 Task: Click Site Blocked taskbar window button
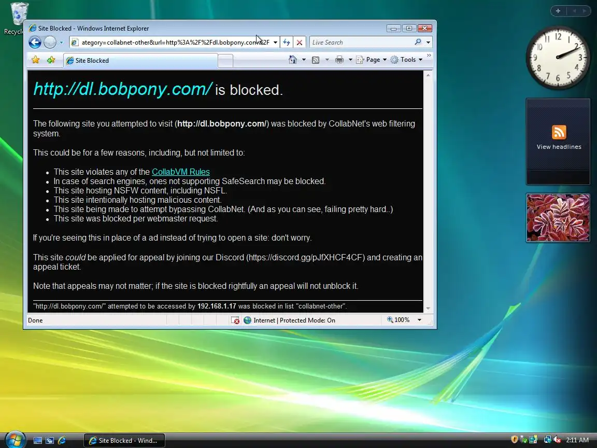click(x=124, y=441)
